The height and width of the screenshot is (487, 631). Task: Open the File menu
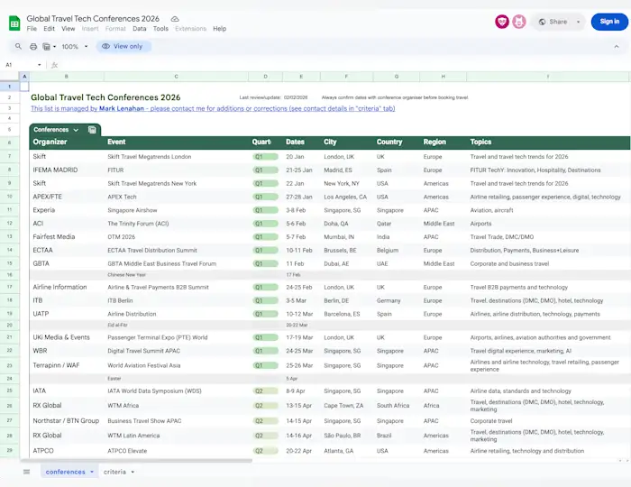tap(32, 29)
